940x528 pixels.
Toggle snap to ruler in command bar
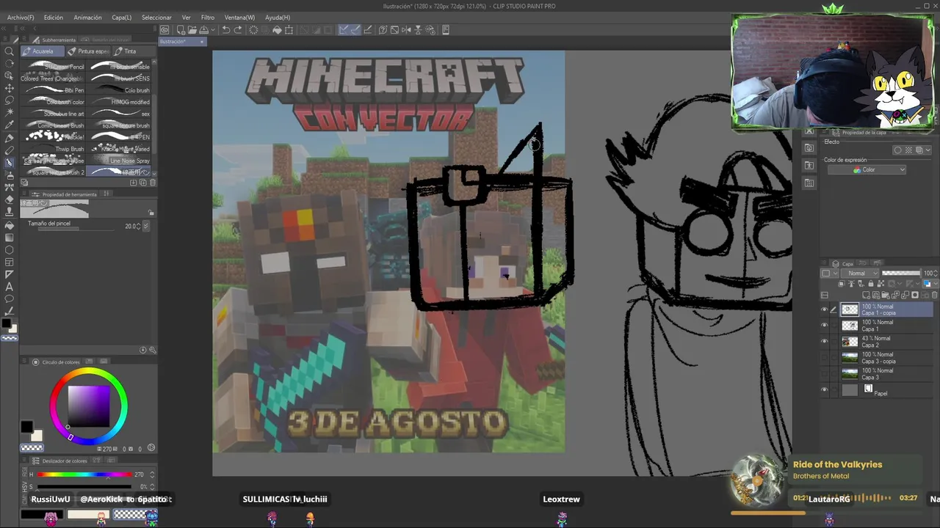(344, 30)
